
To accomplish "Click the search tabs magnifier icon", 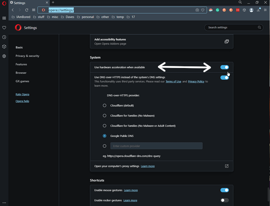I will 240,2.
